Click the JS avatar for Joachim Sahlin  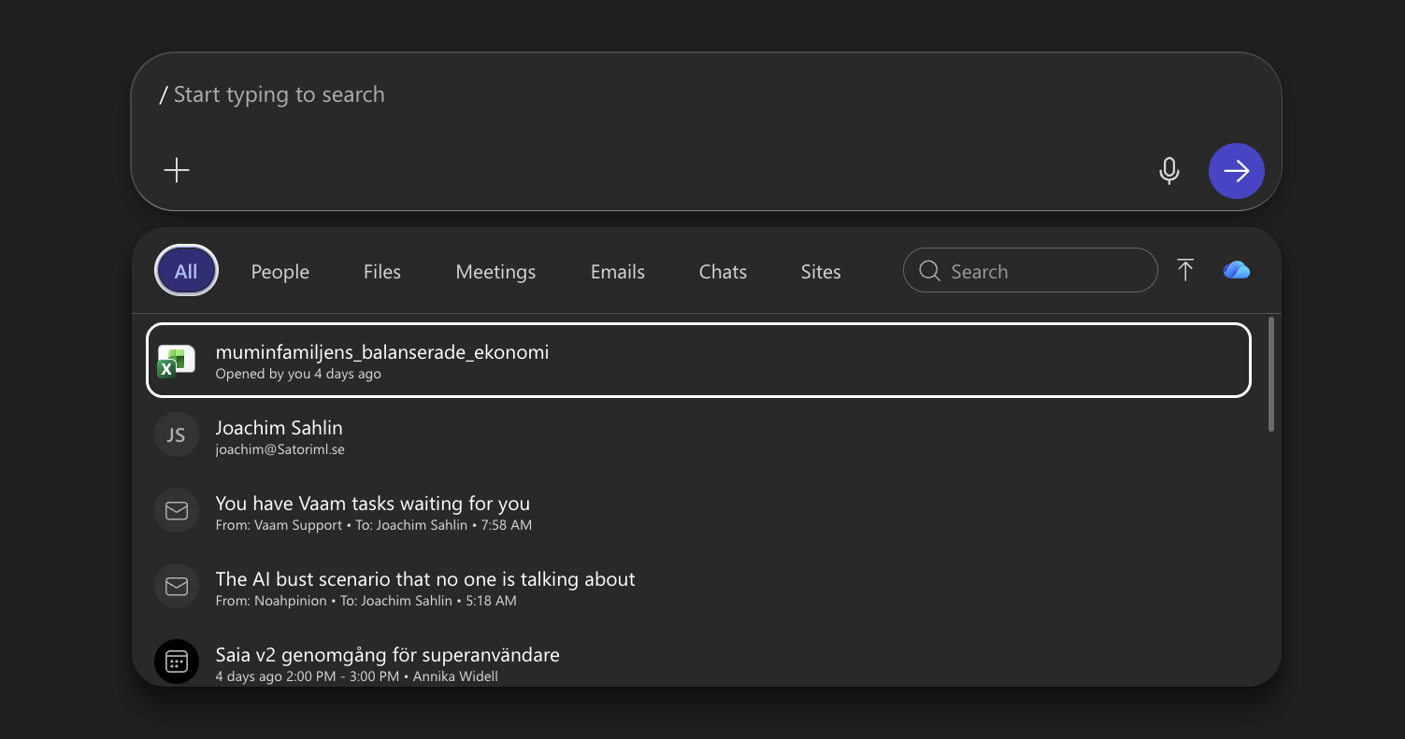176,435
